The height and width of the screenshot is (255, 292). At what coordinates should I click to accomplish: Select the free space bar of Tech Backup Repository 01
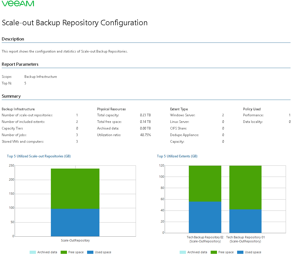point(245,188)
